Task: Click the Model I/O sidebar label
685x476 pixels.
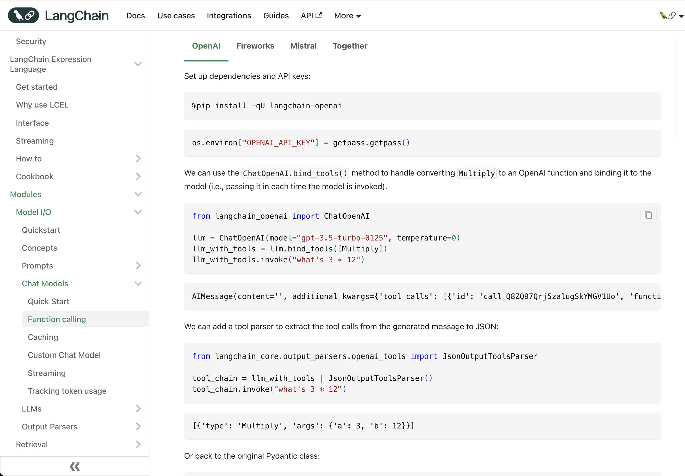Action: coord(33,212)
